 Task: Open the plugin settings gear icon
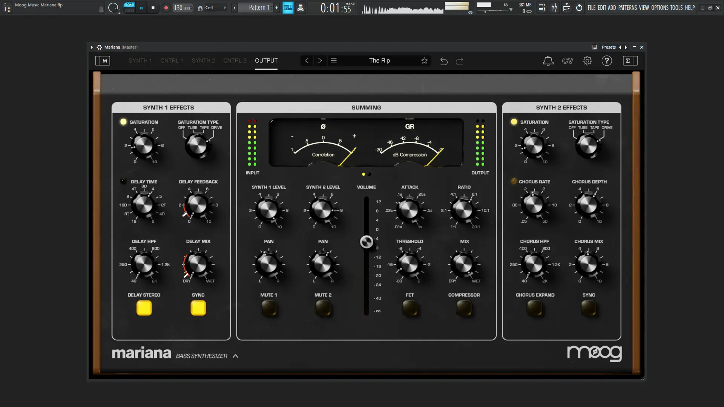587,61
